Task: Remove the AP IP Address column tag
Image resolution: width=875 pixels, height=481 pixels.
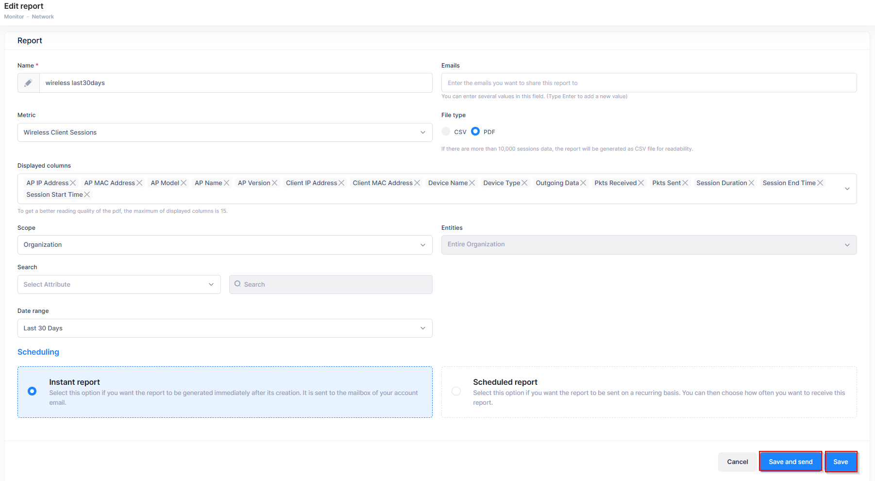Action: point(73,183)
